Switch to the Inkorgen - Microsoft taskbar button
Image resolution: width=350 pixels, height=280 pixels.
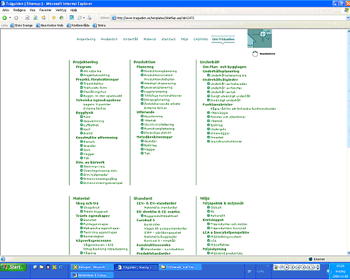[91, 267]
